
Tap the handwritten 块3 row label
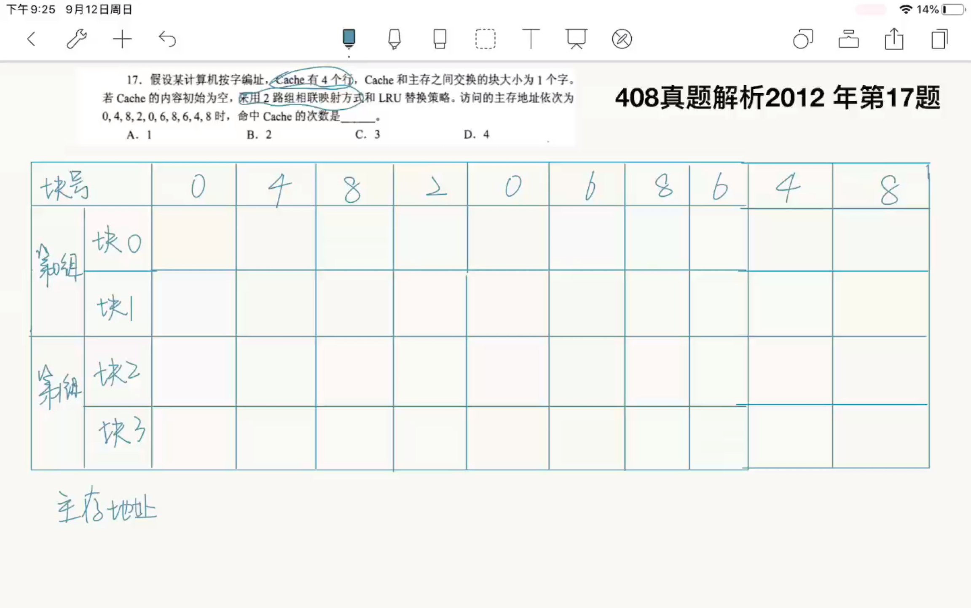pos(122,432)
